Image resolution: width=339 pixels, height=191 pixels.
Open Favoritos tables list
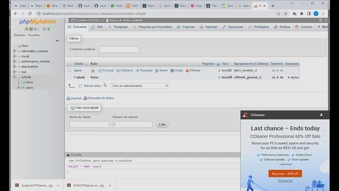[x=34, y=35]
